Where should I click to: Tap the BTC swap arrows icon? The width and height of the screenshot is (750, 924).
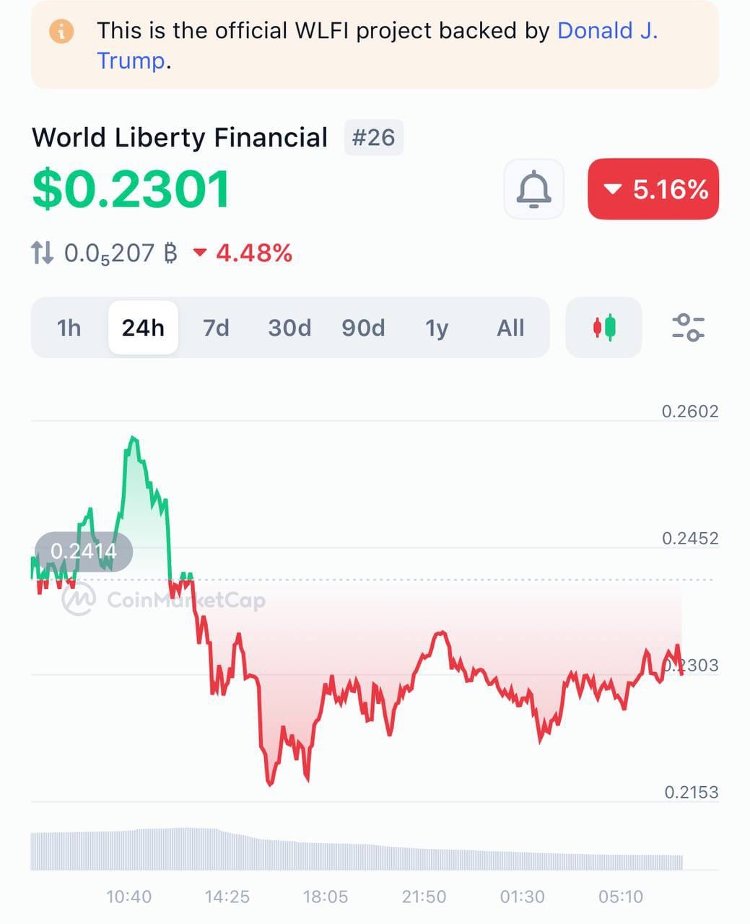click(43, 253)
